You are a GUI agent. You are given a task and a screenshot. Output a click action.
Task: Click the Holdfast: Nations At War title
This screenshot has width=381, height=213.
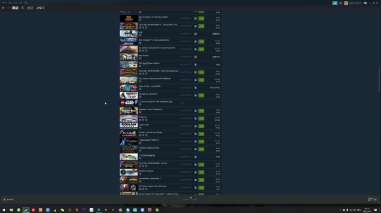point(149,148)
